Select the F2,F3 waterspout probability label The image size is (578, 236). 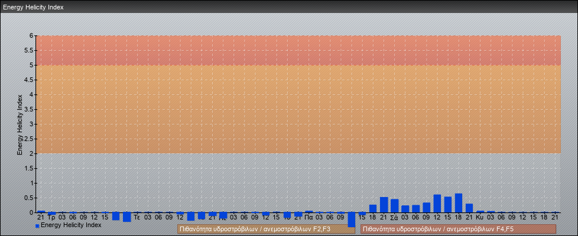pos(266,229)
